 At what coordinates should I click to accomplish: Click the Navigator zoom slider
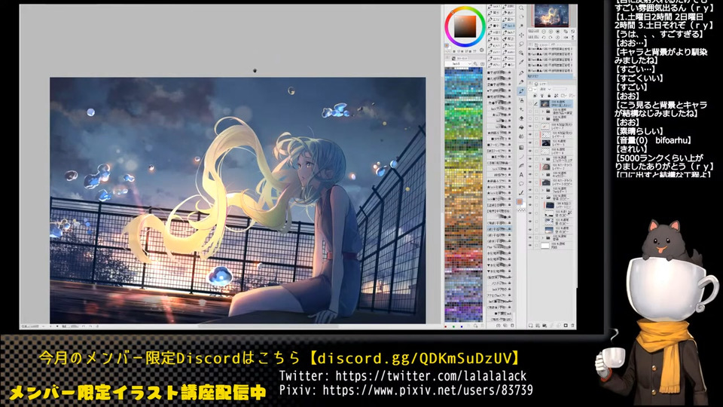click(x=534, y=32)
